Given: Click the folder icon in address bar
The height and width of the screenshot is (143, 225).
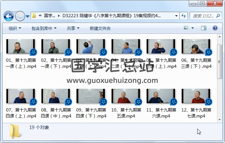Looking at the screenshot, I should click(x=34, y=16).
